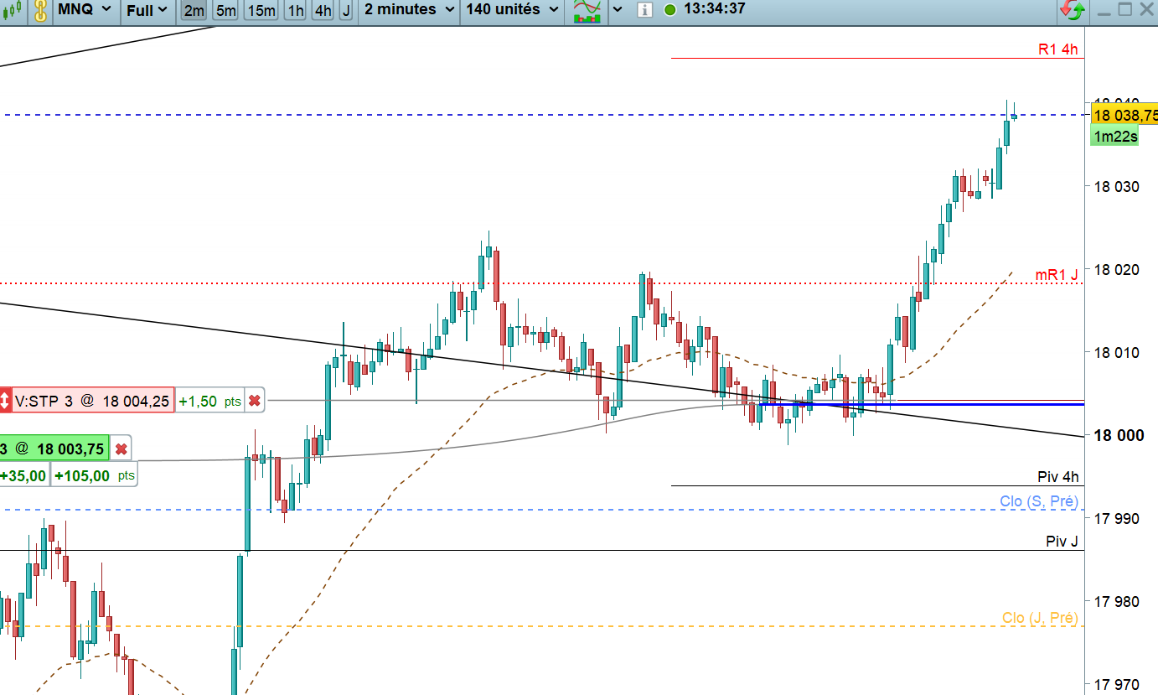
Task: Select the V:STP 3 @ 18 004,25 order label
Action: point(92,402)
